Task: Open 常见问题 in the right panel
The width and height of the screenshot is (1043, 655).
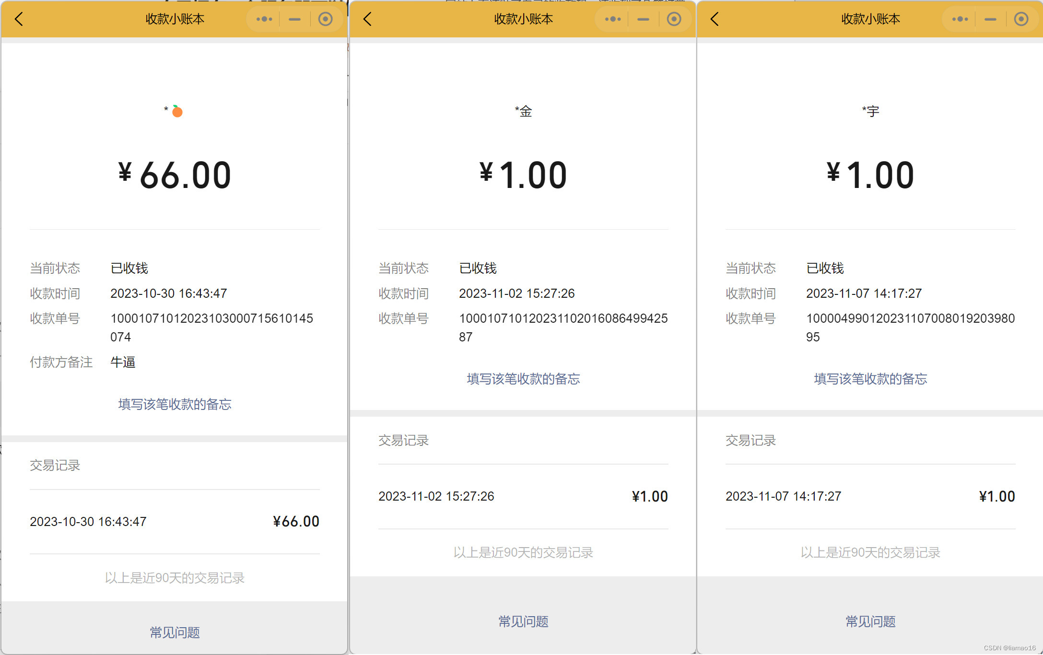Action: tap(870, 621)
